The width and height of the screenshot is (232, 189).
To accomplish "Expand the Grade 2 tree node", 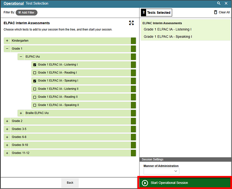I will 7,121.
